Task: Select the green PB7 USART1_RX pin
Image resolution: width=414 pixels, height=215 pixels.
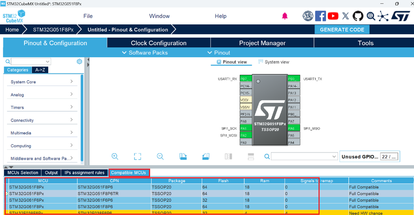Action: coord(246,79)
